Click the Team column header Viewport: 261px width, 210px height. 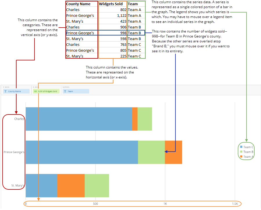[x=132, y=4]
